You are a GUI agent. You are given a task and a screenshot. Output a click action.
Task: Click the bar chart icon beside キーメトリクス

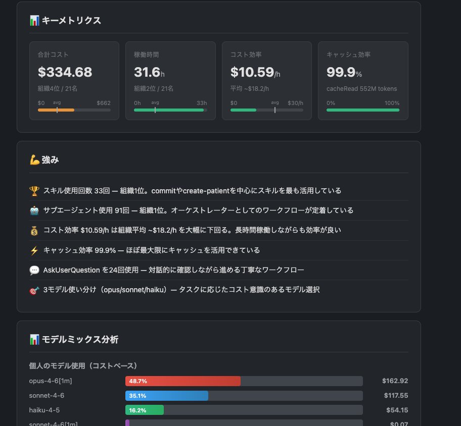pos(34,21)
